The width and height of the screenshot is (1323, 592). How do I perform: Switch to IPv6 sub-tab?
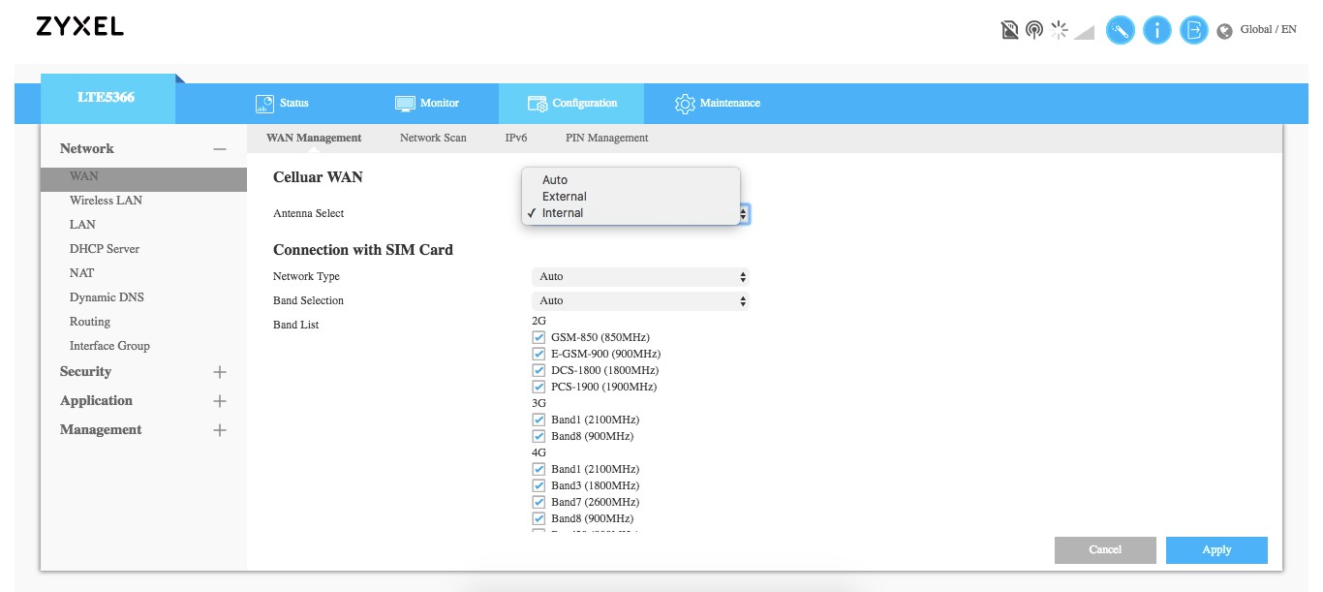click(516, 138)
